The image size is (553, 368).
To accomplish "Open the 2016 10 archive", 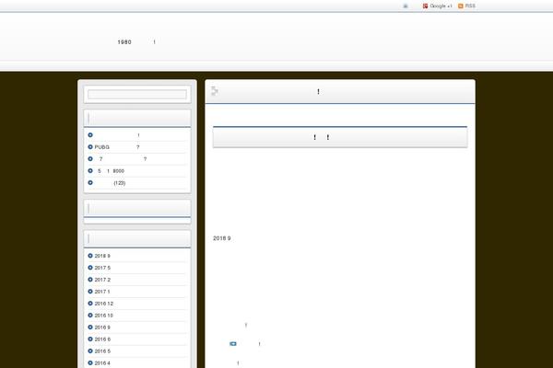I will click(x=103, y=316).
